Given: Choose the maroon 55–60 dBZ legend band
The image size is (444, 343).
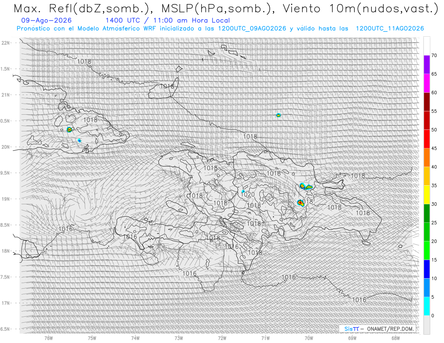Looking at the screenshot, I should tap(427, 102).
